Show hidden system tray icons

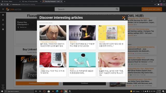pos(141,91)
